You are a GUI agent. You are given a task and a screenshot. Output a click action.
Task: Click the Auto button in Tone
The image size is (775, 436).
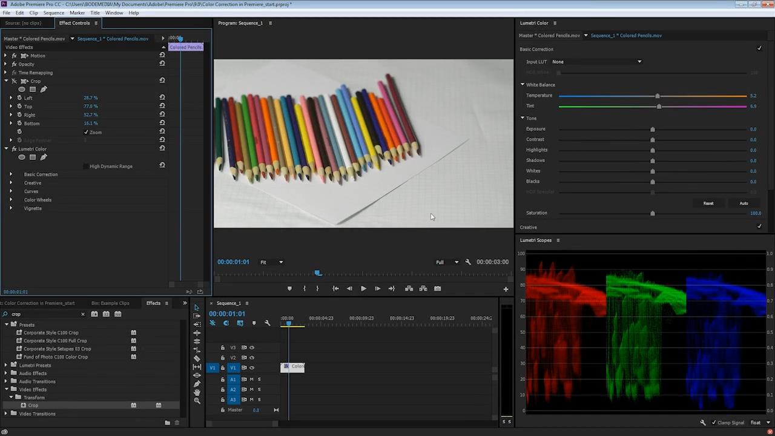744,203
